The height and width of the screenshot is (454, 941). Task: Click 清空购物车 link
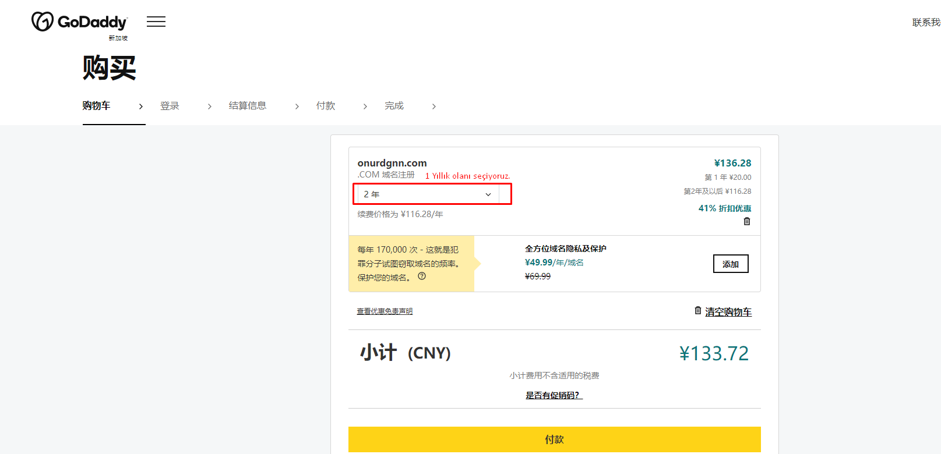tap(728, 312)
